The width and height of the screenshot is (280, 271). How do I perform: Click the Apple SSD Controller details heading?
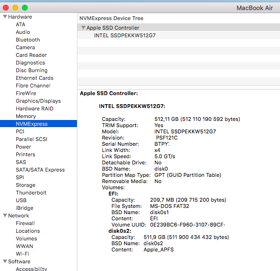(109, 93)
